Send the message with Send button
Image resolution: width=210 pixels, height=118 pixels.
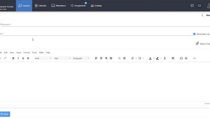[5, 114]
